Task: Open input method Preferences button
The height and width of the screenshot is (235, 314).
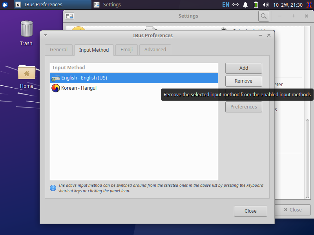Action: point(243,107)
